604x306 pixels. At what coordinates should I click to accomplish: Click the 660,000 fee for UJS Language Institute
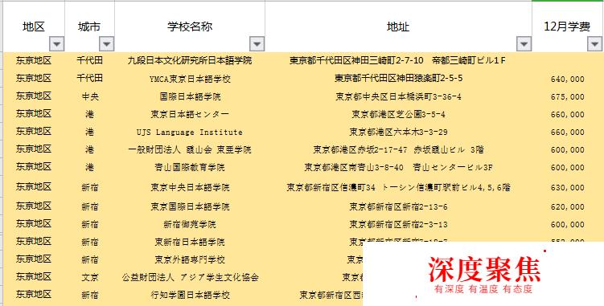coord(567,133)
